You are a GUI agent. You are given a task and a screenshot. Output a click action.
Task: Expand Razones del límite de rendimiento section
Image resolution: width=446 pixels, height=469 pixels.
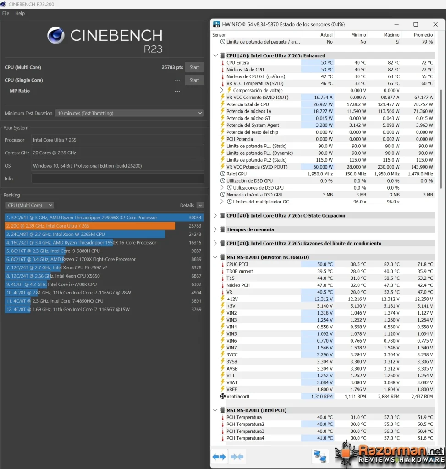click(x=215, y=243)
